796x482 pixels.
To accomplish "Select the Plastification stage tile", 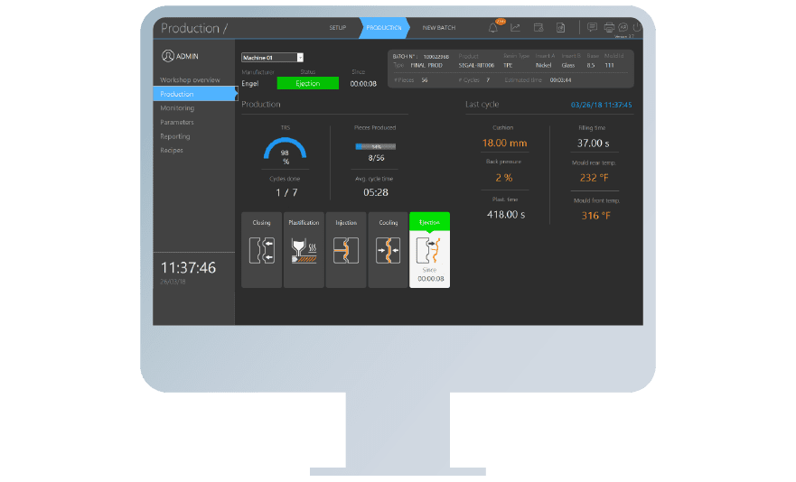I will click(x=304, y=250).
